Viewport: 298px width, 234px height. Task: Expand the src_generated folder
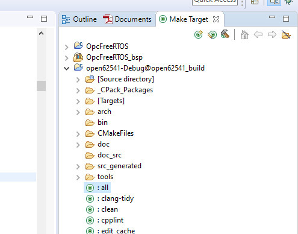coord(78,166)
